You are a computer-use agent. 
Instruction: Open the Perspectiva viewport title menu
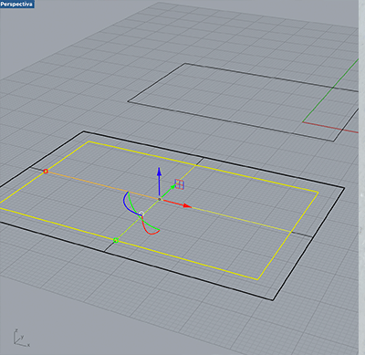pos(16,4)
